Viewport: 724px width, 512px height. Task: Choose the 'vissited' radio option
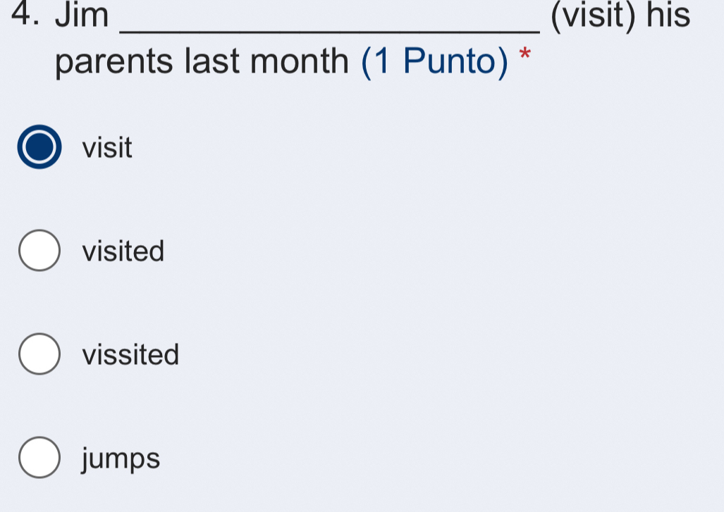click(x=39, y=354)
